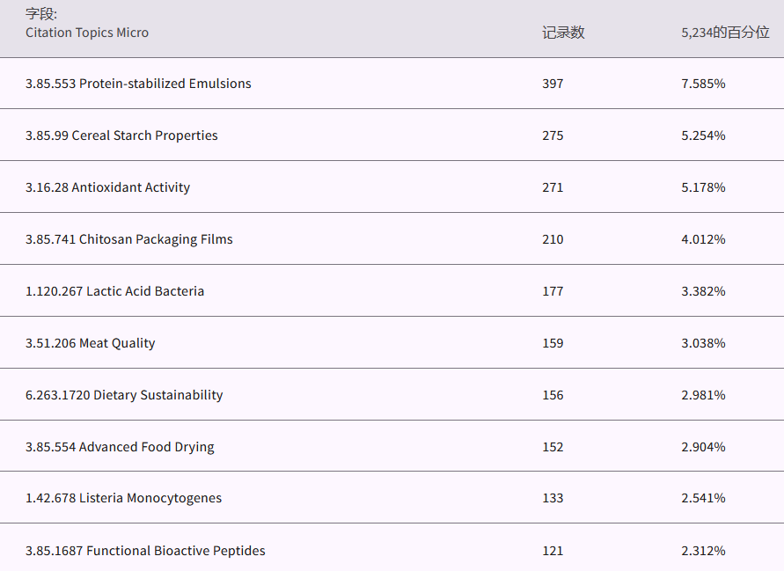Viewport: 784px width, 571px height.
Task: Click the record count 133
Action: pyautogui.click(x=553, y=498)
